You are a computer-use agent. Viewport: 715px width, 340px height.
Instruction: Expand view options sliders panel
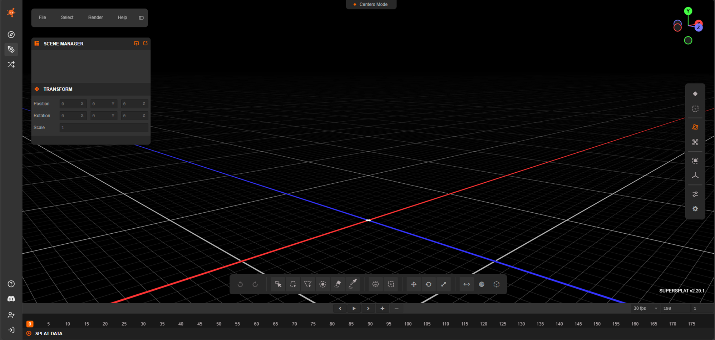(x=695, y=194)
